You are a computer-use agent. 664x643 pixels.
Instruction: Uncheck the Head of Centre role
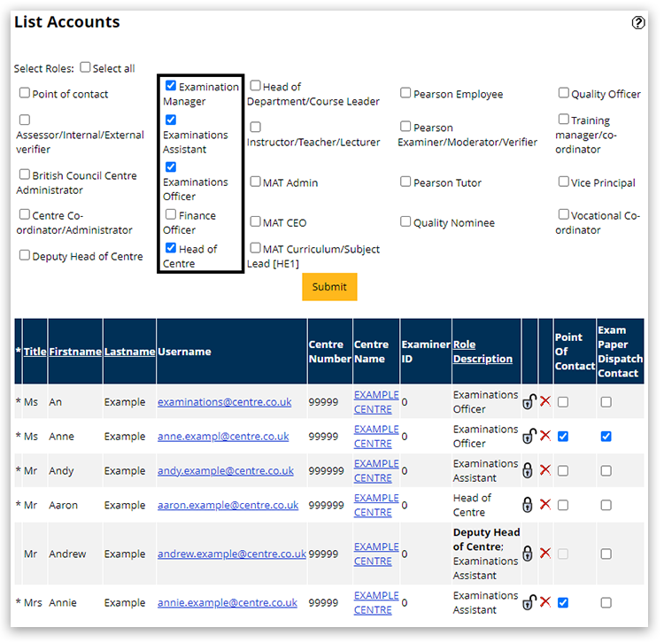click(x=171, y=248)
